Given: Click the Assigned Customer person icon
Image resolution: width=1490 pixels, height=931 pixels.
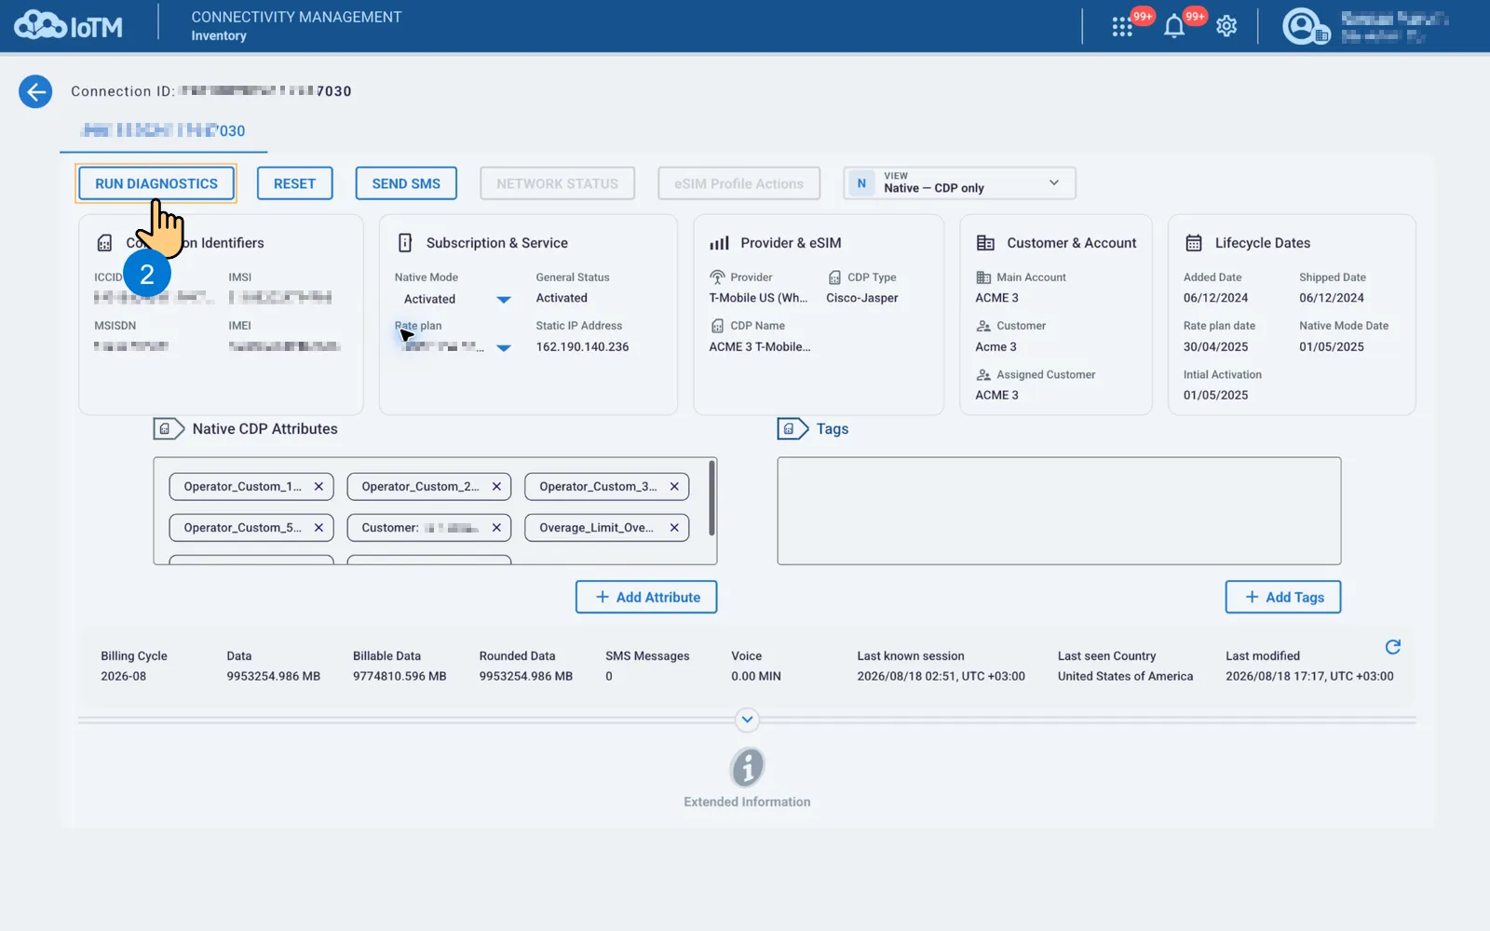Looking at the screenshot, I should tap(983, 375).
